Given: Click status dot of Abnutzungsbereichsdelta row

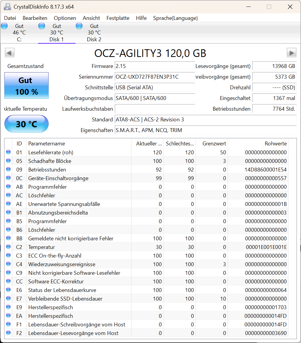Looking at the screenshot, I should click(x=8, y=212).
